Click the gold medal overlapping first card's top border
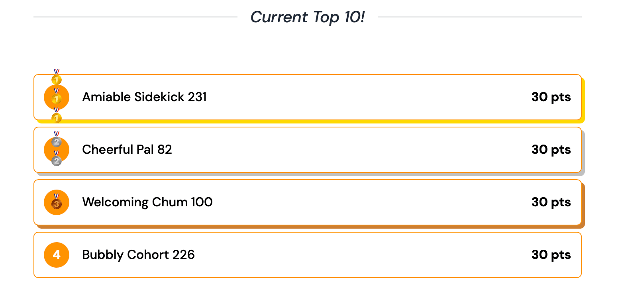Screen dimensions: 620x282 pos(57,77)
